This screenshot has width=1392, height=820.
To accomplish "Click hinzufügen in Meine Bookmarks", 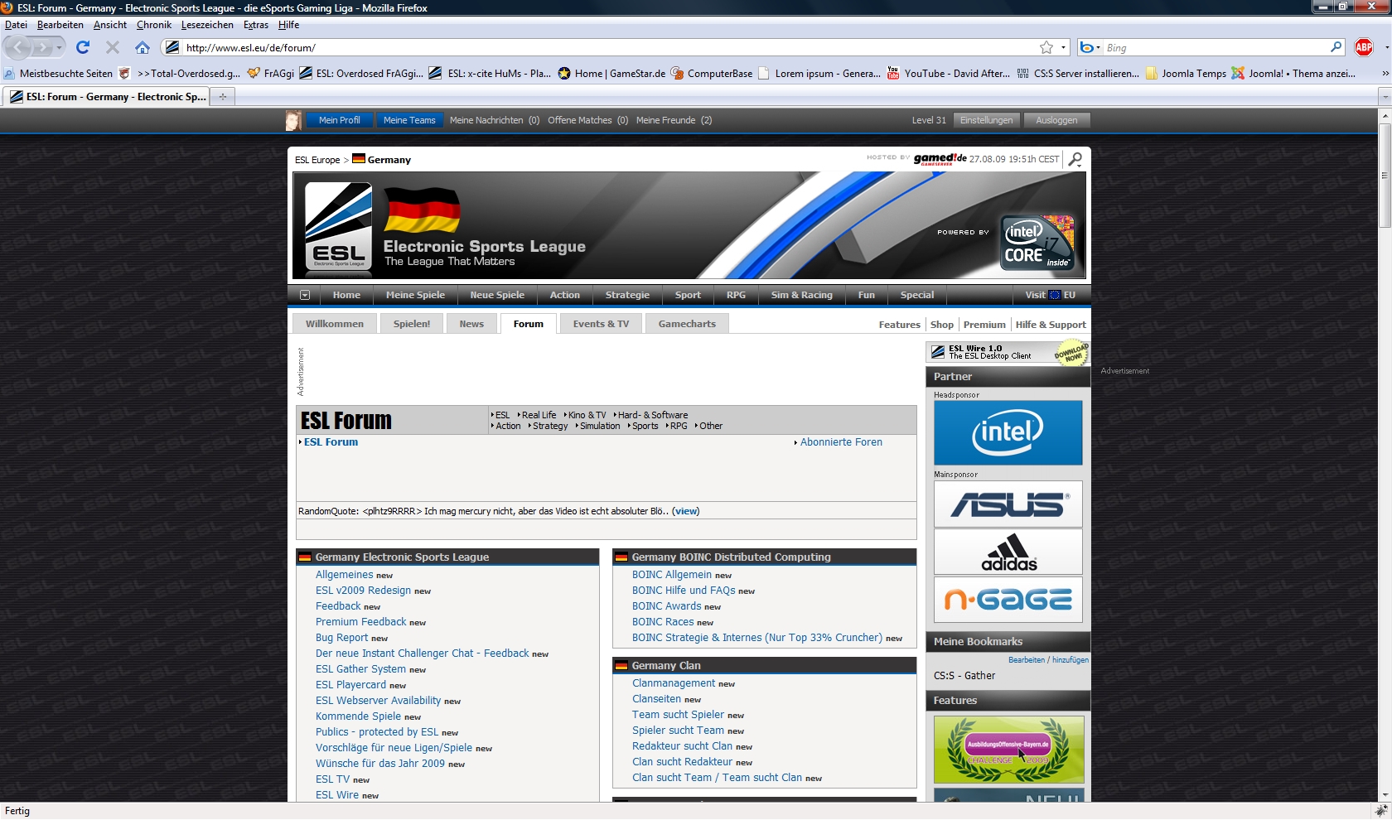I will [1071, 660].
